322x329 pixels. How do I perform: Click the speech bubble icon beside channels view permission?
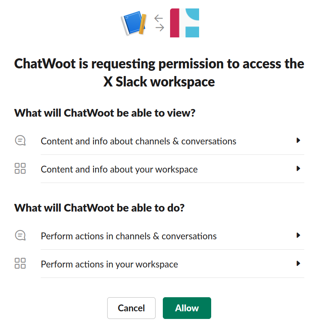(20, 141)
